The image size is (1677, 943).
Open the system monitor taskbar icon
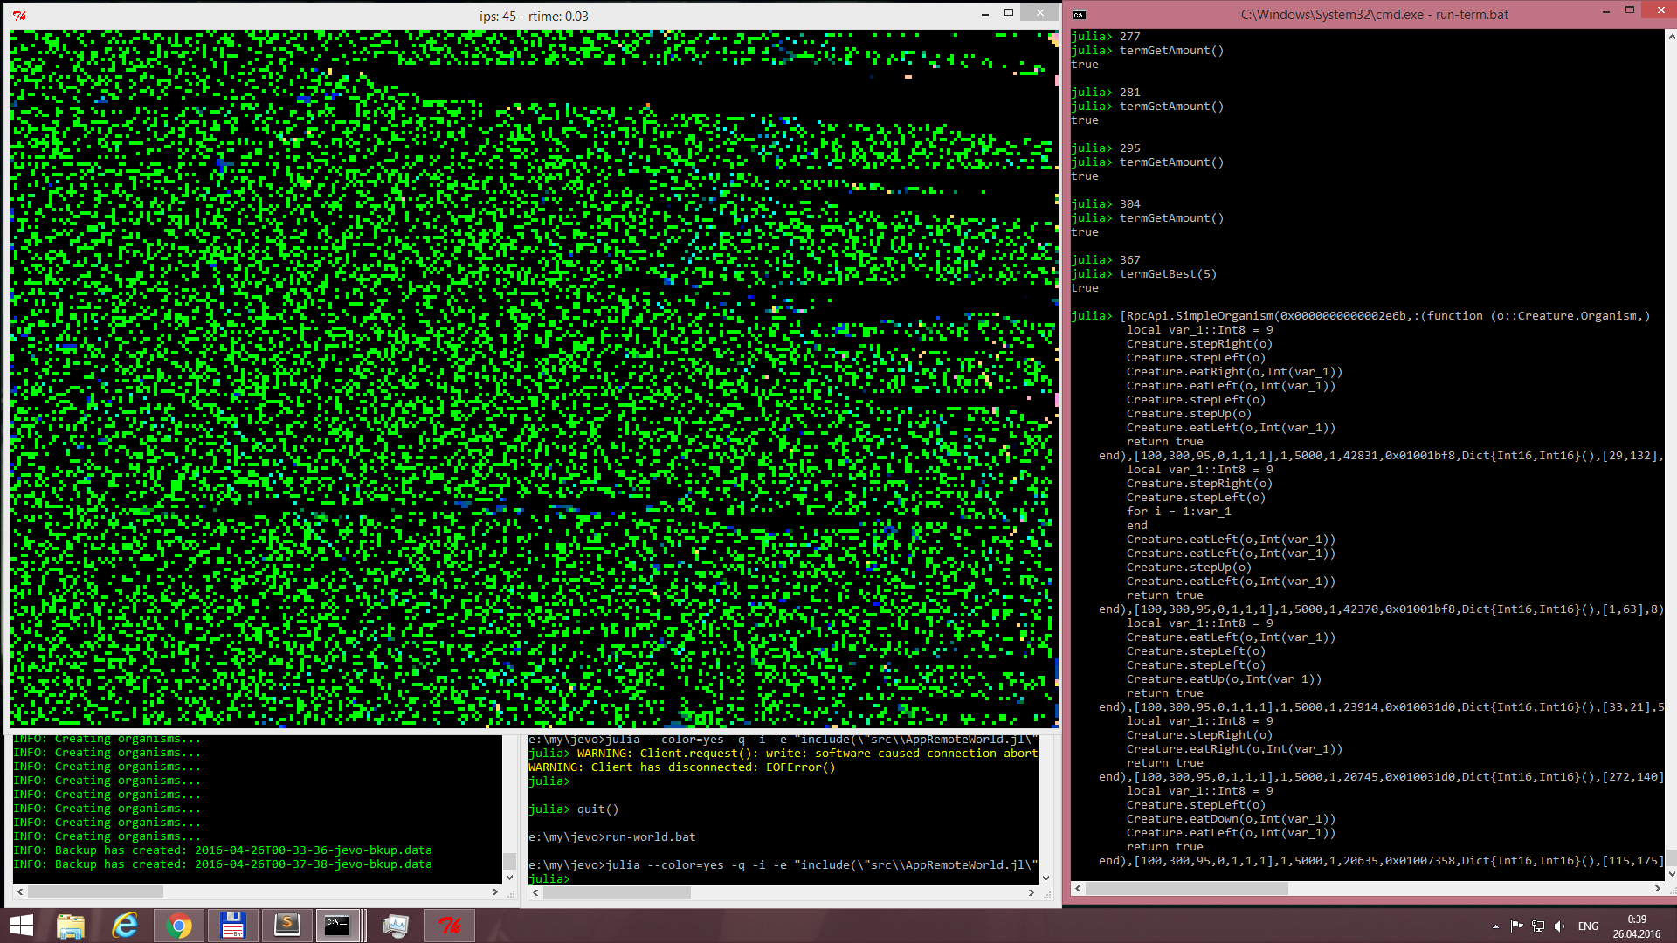coord(395,926)
